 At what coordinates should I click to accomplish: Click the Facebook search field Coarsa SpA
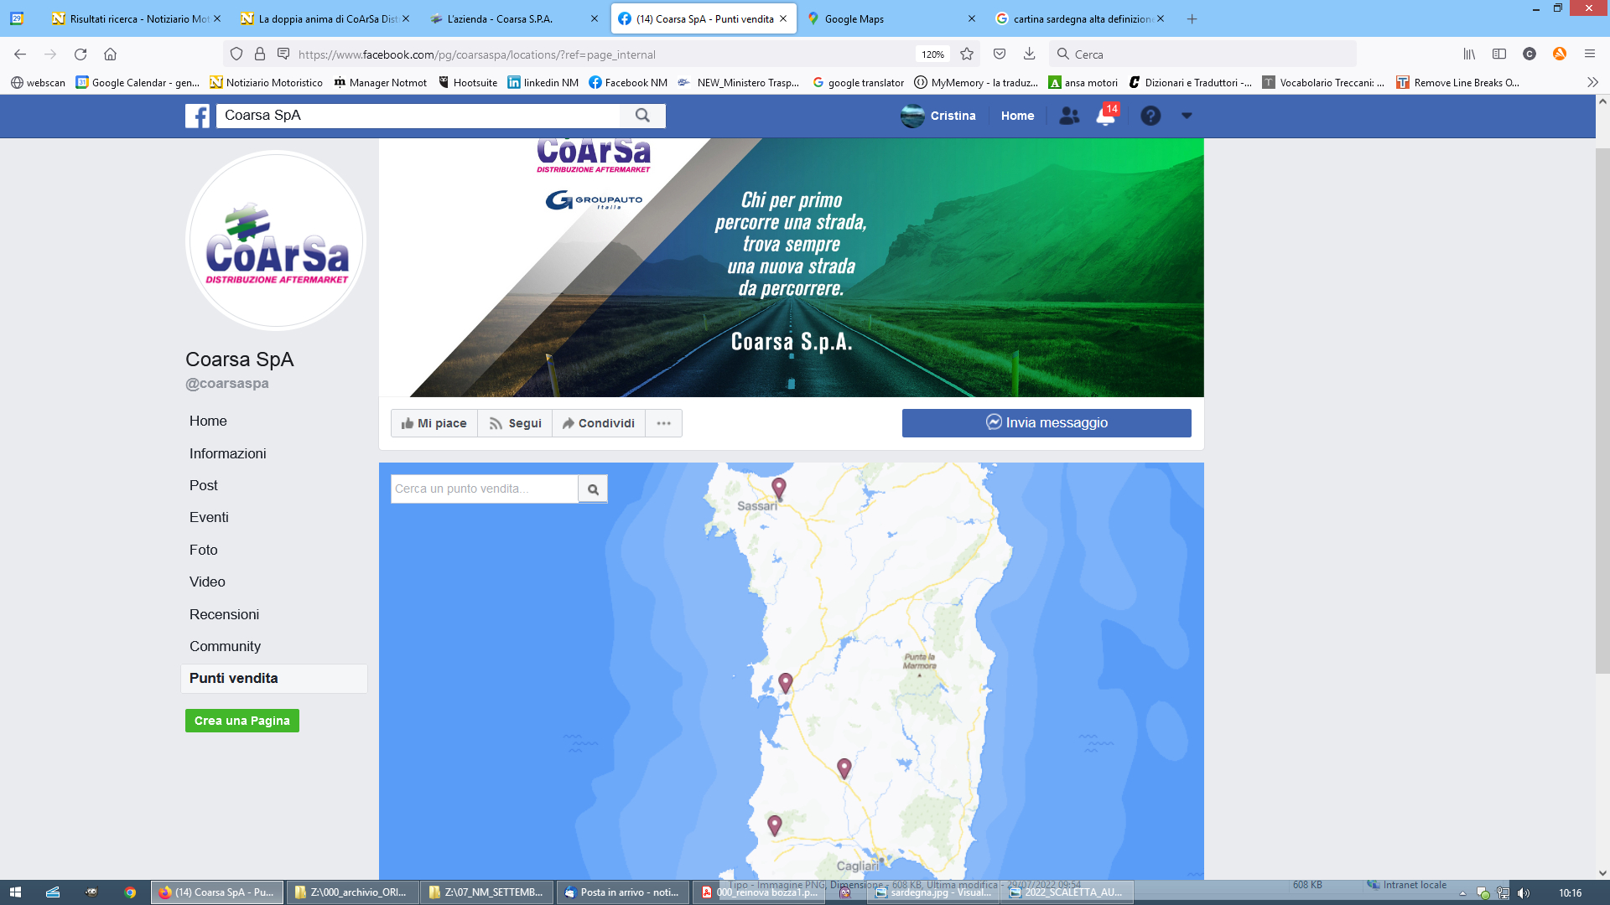418,116
